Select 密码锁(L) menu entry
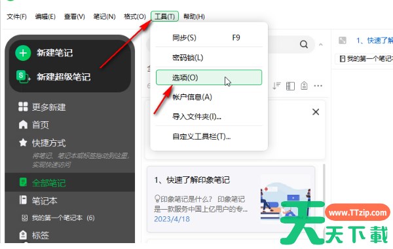The height and width of the screenshot is (249, 393). coord(209,58)
